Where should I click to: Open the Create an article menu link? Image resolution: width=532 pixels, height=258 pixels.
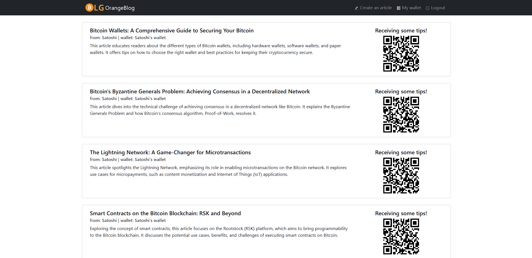(x=373, y=8)
